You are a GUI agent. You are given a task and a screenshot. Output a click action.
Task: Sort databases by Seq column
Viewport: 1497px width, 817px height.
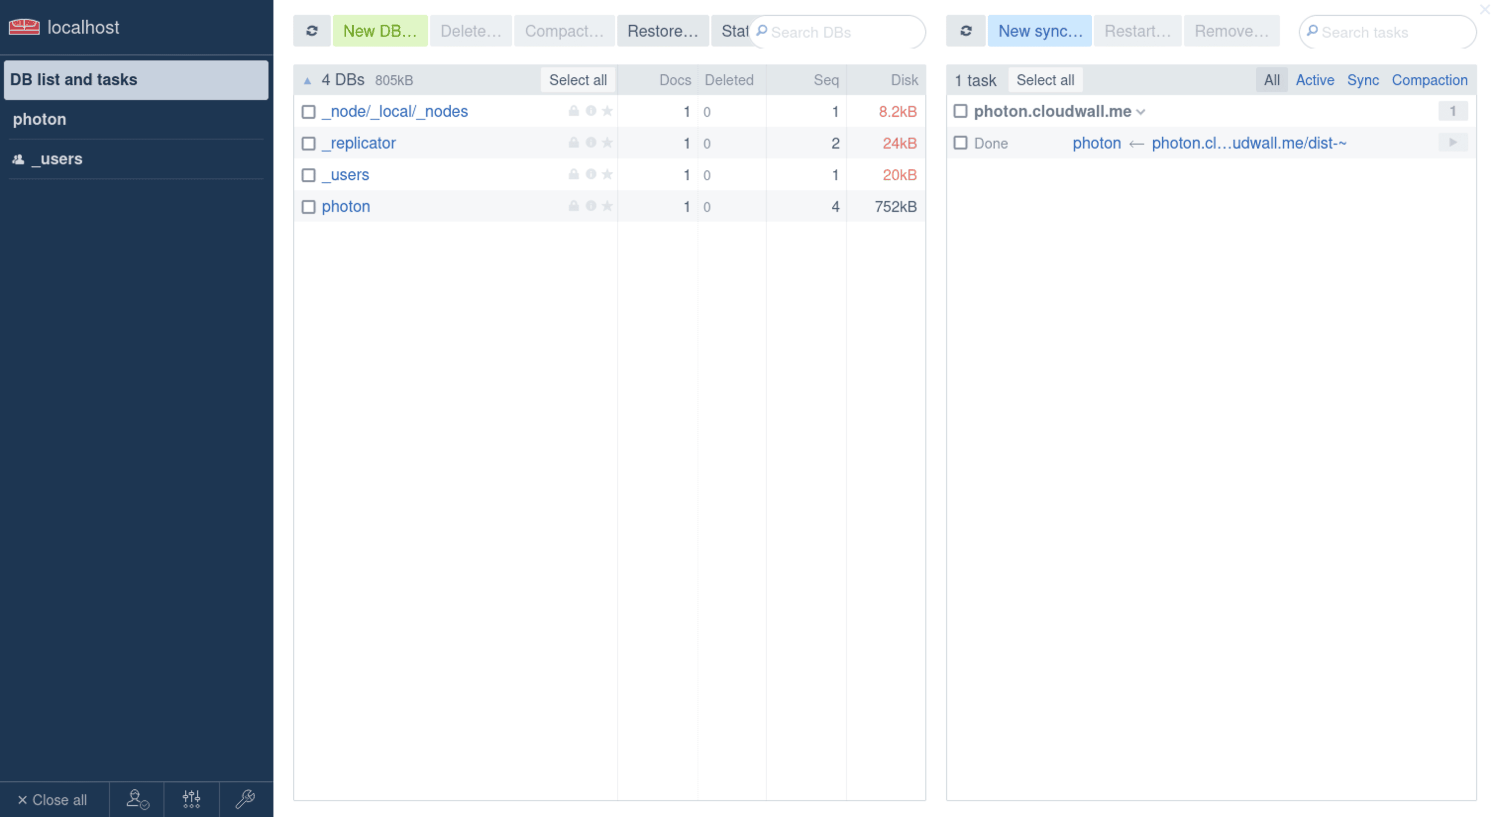click(x=826, y=80)
